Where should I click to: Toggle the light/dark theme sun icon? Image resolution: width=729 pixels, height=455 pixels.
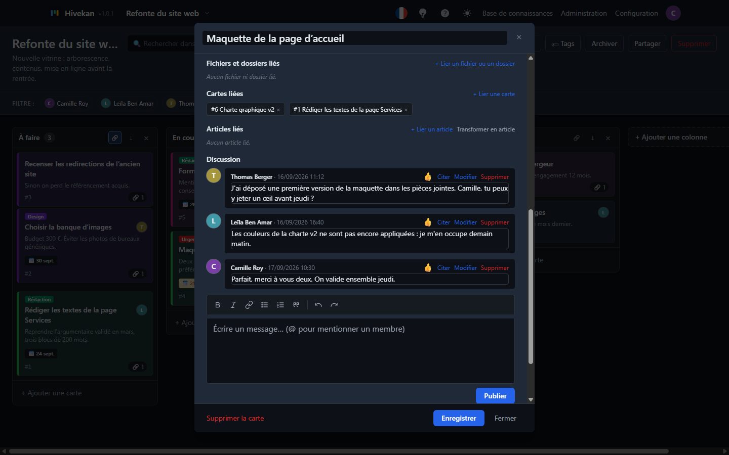click(467, 13)
